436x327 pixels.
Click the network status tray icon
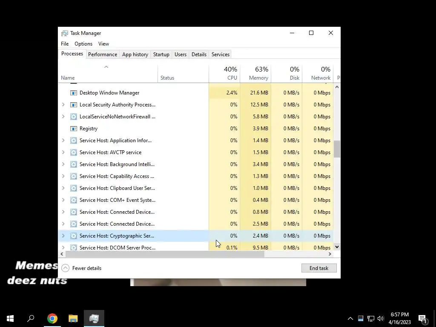371,318
